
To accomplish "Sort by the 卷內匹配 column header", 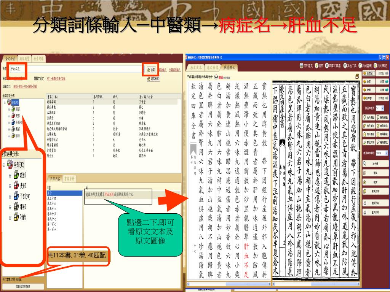I will pos(98,97).
